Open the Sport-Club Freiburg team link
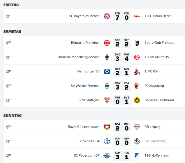Image resolution: width=185 pixels, height=163 pixels. tap(159, 43)
